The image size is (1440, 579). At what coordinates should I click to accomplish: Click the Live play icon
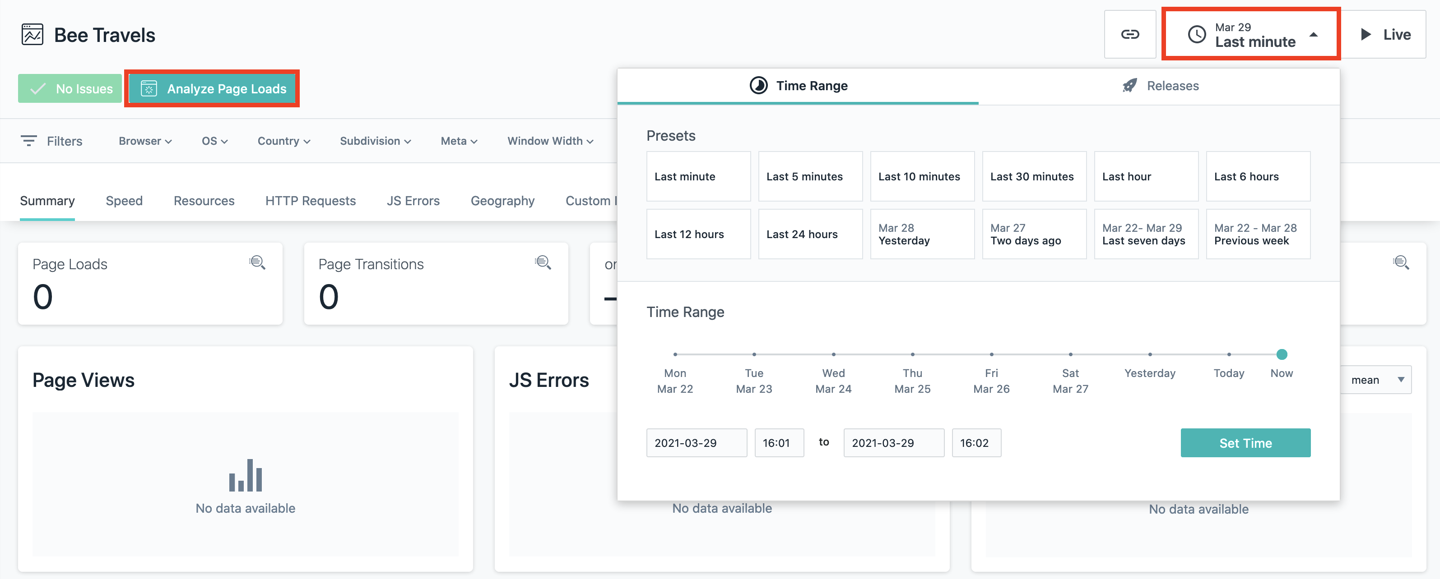[x=1366, y=35]
